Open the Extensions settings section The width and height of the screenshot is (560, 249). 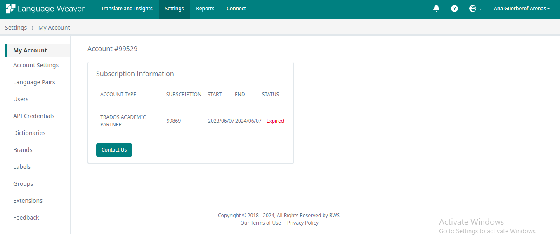[28, 200]
